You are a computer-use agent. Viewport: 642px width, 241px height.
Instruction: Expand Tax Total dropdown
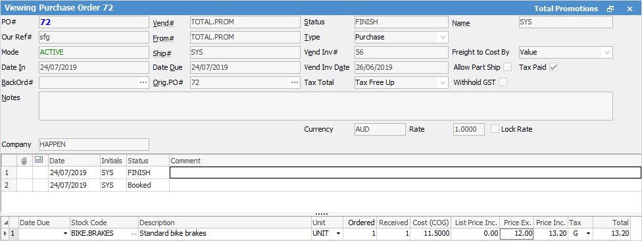[443, 82]
